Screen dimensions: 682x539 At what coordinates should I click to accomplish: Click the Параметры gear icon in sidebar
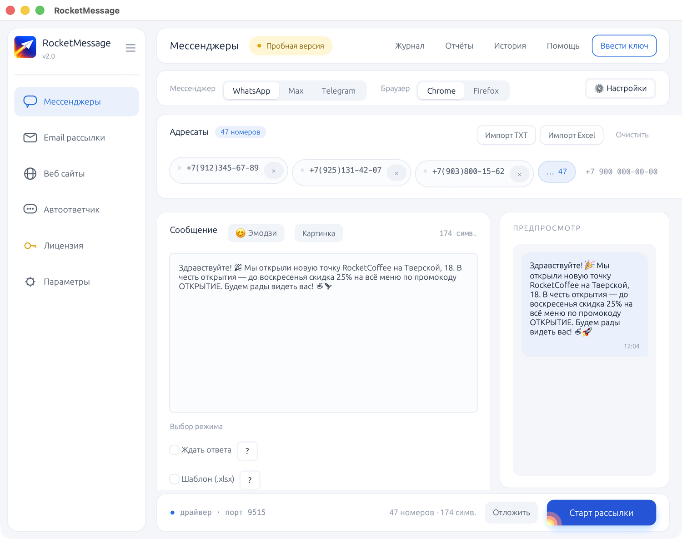coord(30,282)
